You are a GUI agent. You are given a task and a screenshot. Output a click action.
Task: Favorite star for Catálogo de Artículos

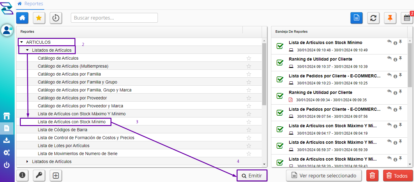click(249, 58)
